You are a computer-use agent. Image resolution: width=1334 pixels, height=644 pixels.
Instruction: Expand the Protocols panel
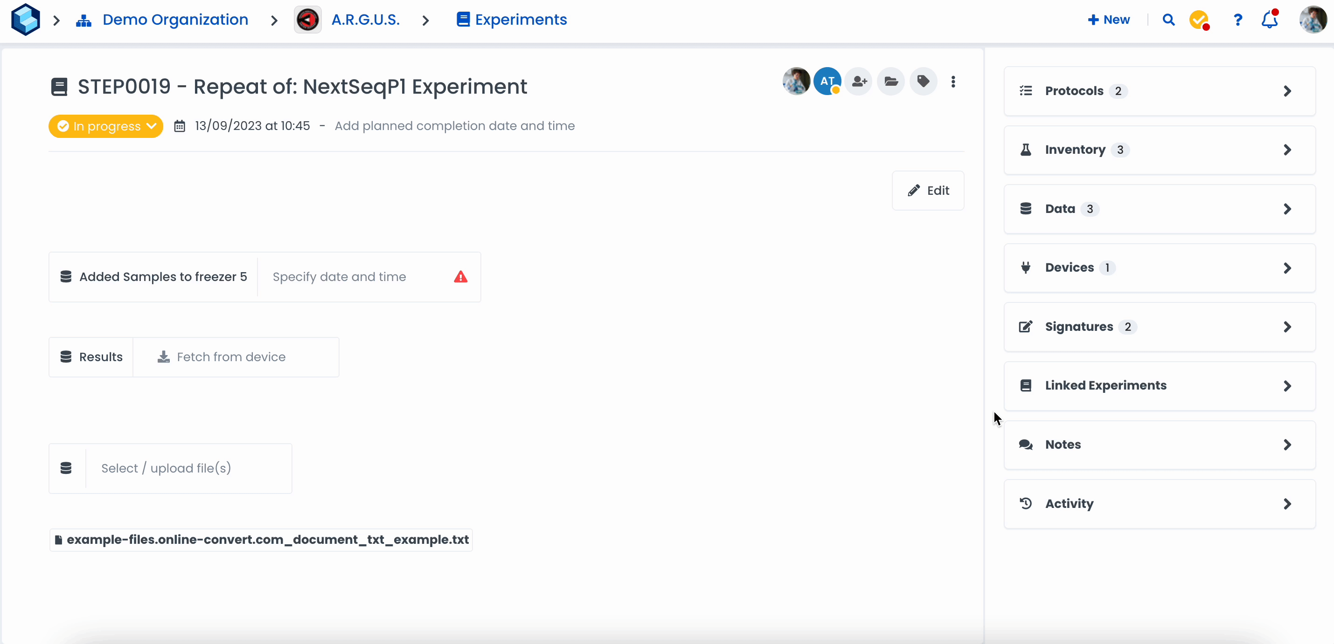1160,91
